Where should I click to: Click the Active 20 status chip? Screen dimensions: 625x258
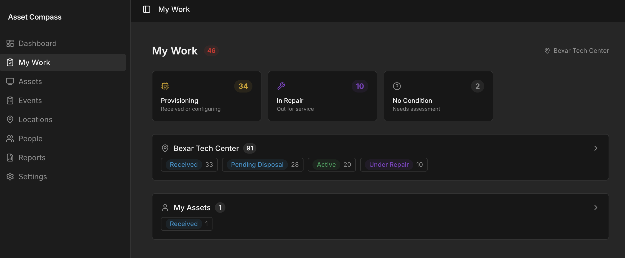(332, 165)
